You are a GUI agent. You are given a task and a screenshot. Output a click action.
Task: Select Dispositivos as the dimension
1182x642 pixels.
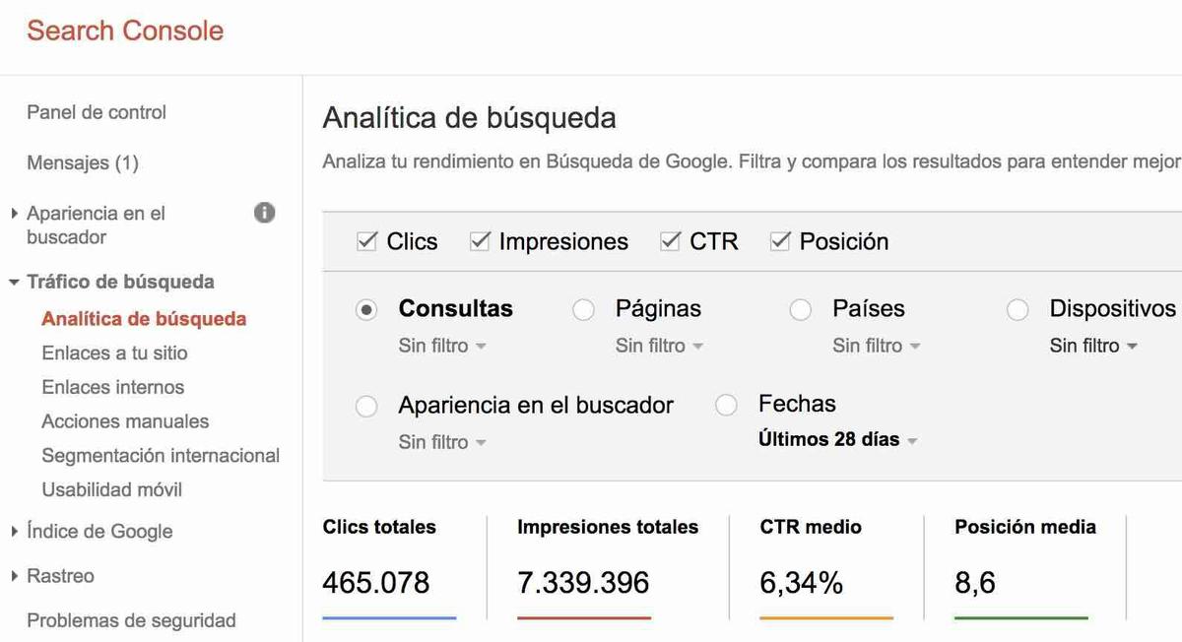[x=1017, y=309]
